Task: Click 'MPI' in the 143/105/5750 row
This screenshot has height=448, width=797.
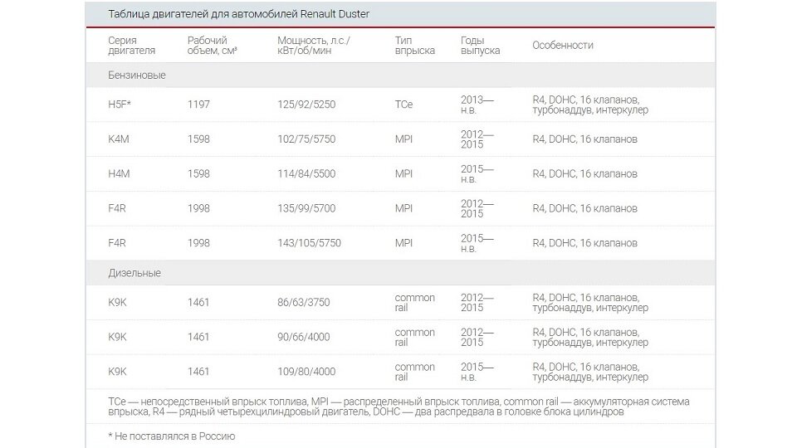Action: pyautogui.click(x=403, y=243)
